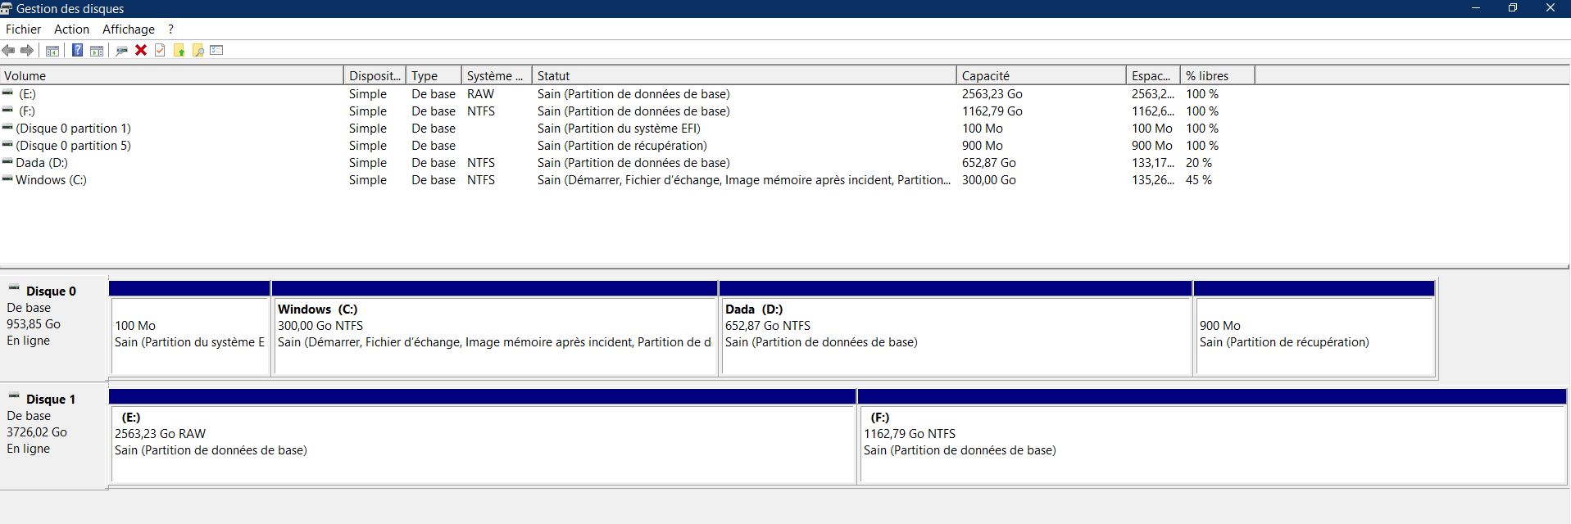Sort by the Capacité column header

click(1041, 75)
